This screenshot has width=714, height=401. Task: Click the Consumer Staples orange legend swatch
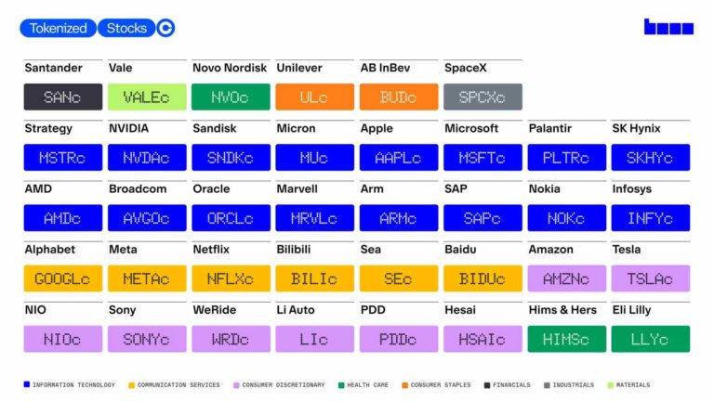click(404, 385)
